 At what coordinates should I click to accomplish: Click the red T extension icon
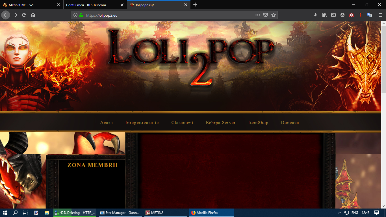[x=360, y=15]
